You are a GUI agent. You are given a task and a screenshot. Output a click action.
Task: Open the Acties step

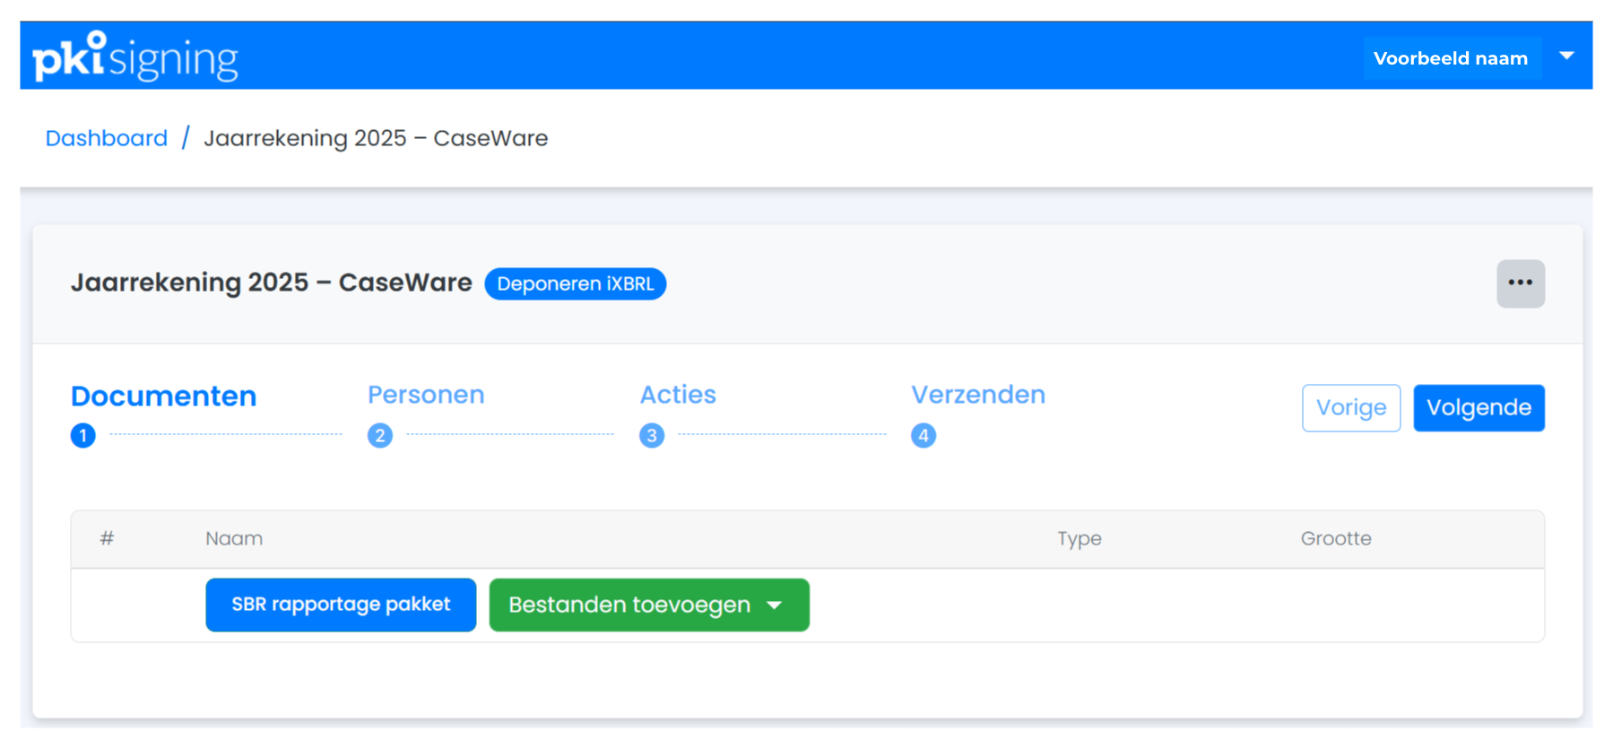(x=678, y=395)
